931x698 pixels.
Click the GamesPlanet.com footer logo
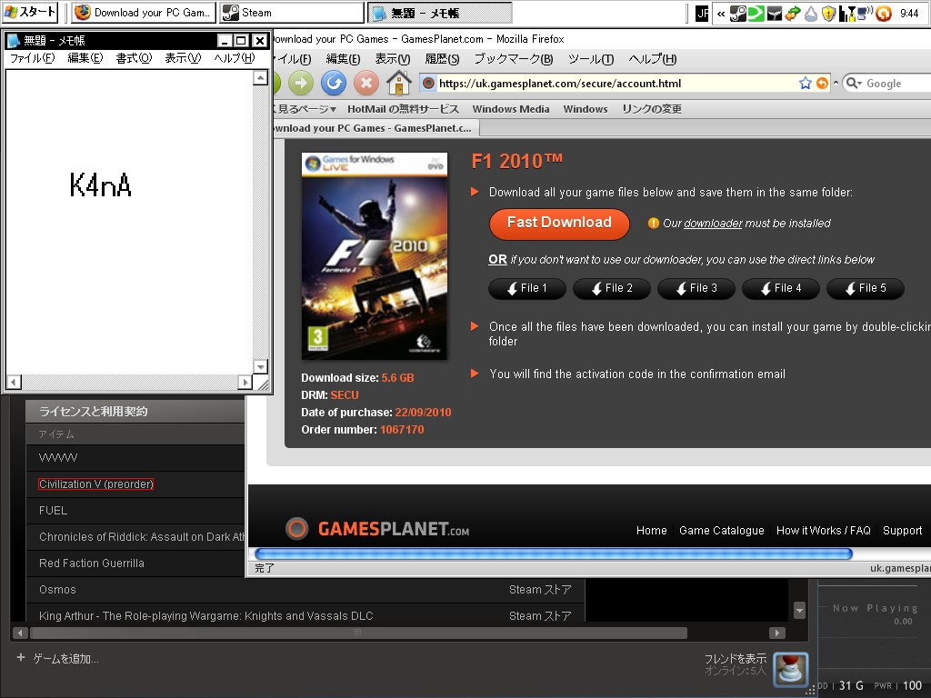(377, 528)
